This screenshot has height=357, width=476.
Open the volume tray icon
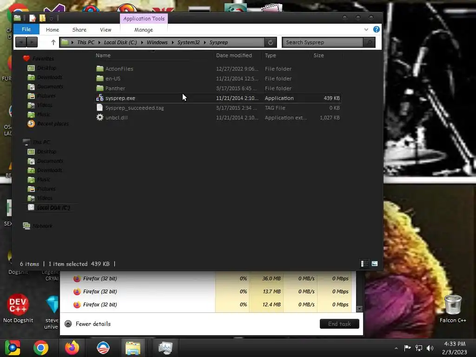(430, 348)
